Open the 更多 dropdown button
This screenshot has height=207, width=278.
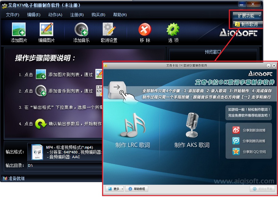tap(115, 189)
